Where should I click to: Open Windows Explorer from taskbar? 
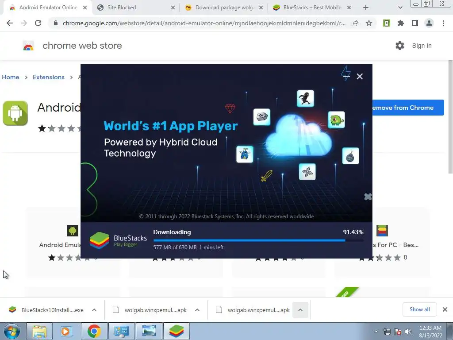point(39,331)
